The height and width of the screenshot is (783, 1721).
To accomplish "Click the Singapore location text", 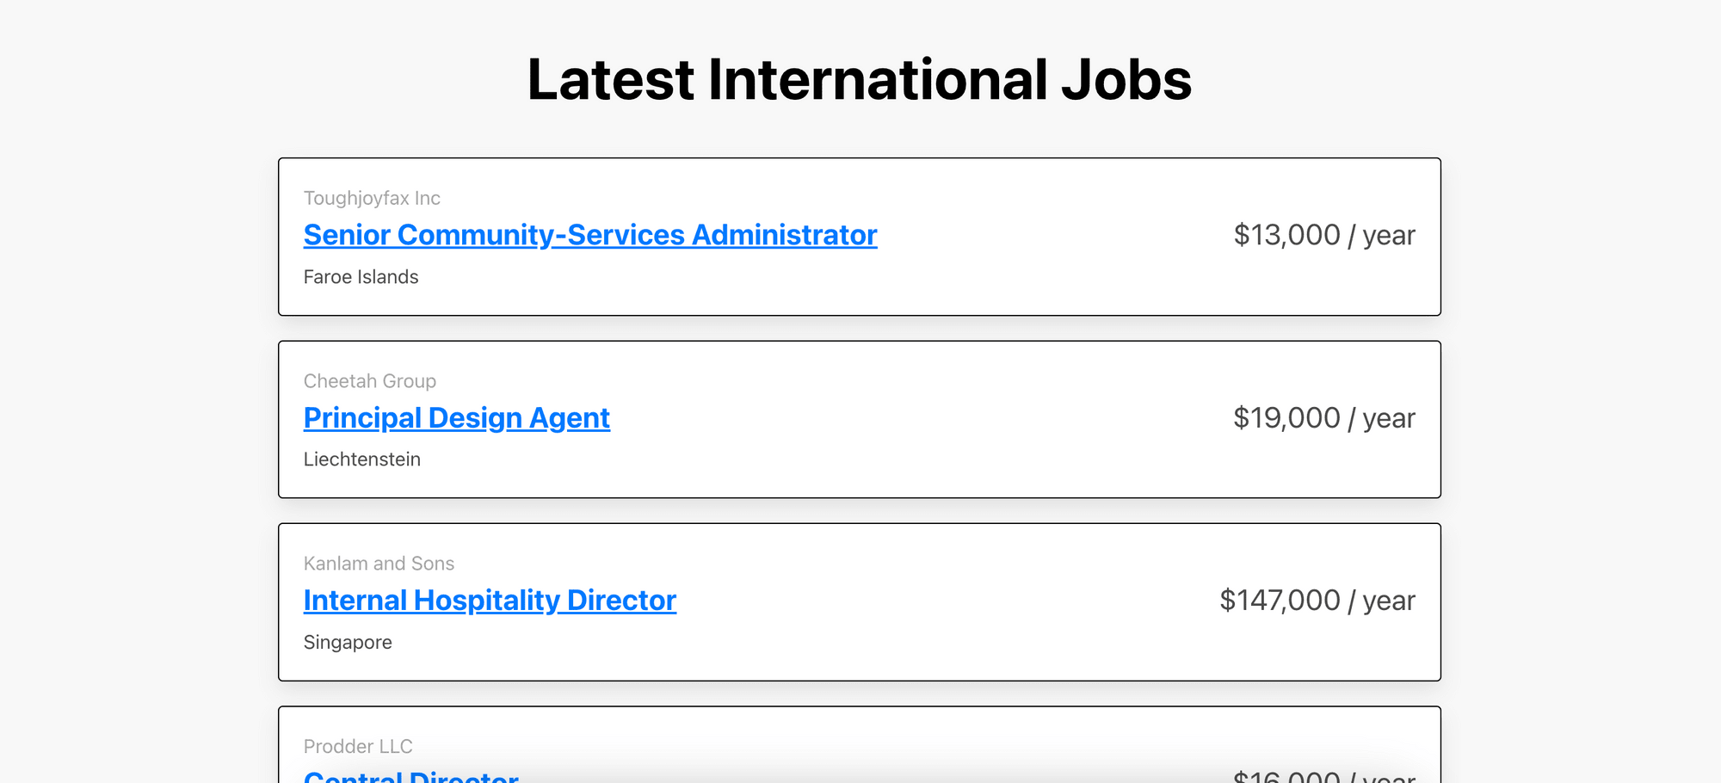I will (x=348, y=643).
